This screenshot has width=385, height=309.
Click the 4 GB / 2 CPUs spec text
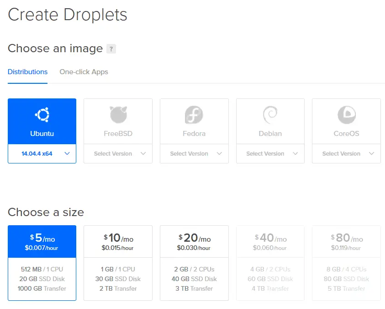270,269
